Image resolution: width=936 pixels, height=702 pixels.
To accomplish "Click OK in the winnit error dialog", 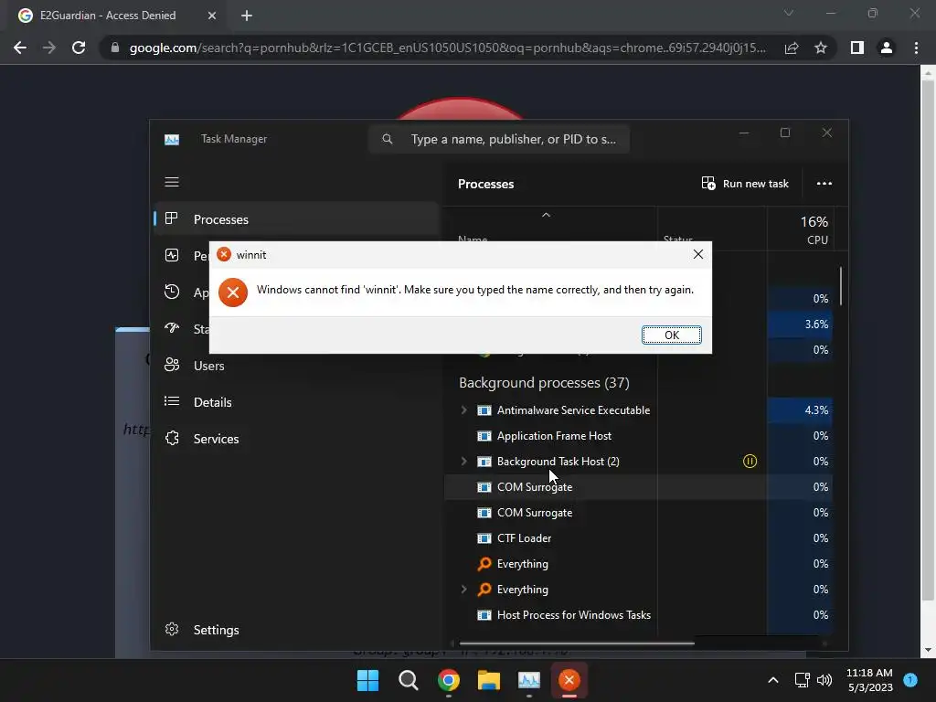I will [x=672, y=335].
